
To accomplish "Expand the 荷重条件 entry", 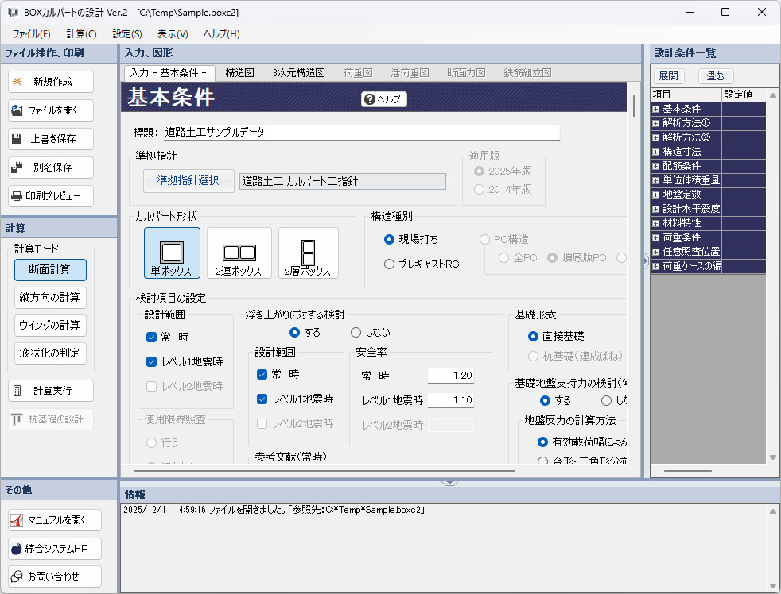I will [656, 237].
